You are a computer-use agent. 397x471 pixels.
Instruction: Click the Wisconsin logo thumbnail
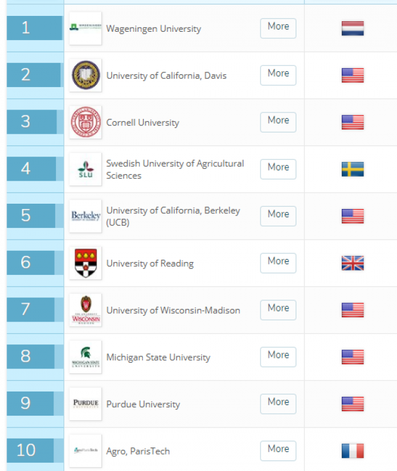coord(85,310)
